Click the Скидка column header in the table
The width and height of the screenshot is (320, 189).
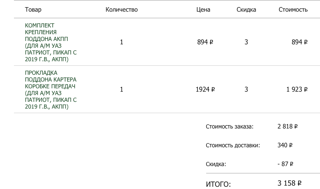[246, 10]
